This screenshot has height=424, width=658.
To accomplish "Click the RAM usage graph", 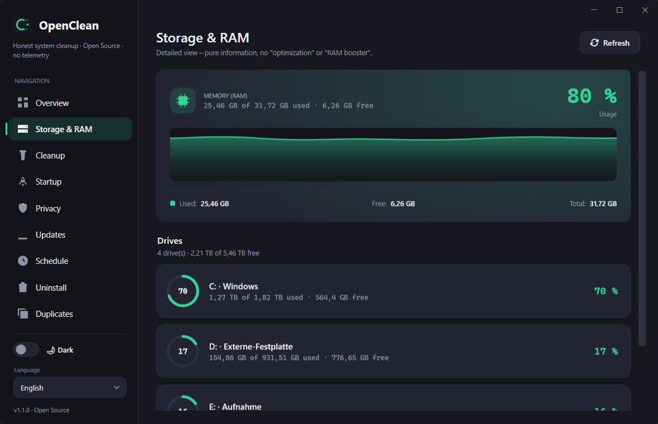I will [x=393, y=155].
